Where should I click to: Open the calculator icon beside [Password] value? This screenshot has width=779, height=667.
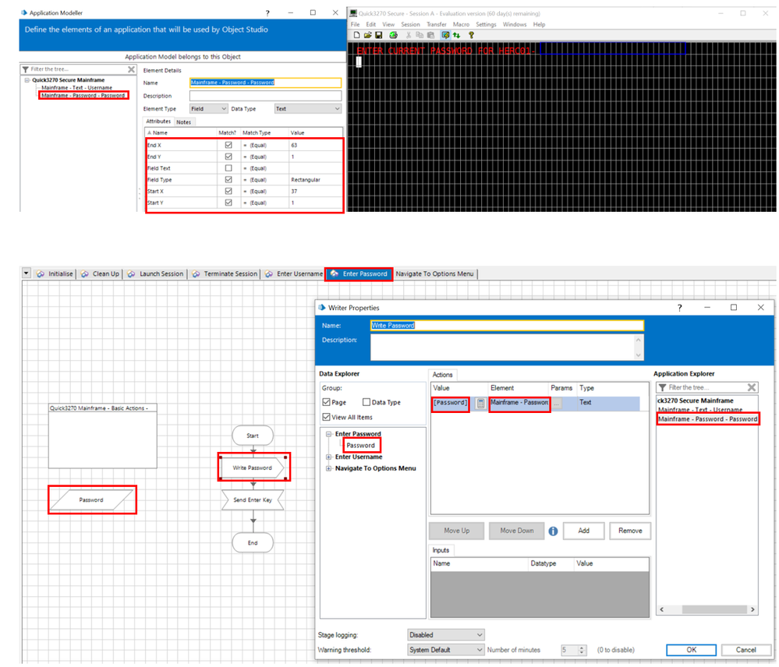click(480, 403)
